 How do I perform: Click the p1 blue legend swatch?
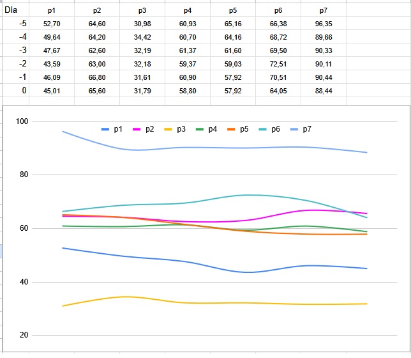105,129
